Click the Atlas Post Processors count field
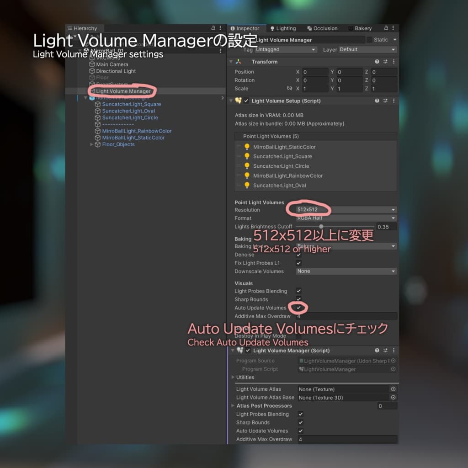 (x=387, y=406)
